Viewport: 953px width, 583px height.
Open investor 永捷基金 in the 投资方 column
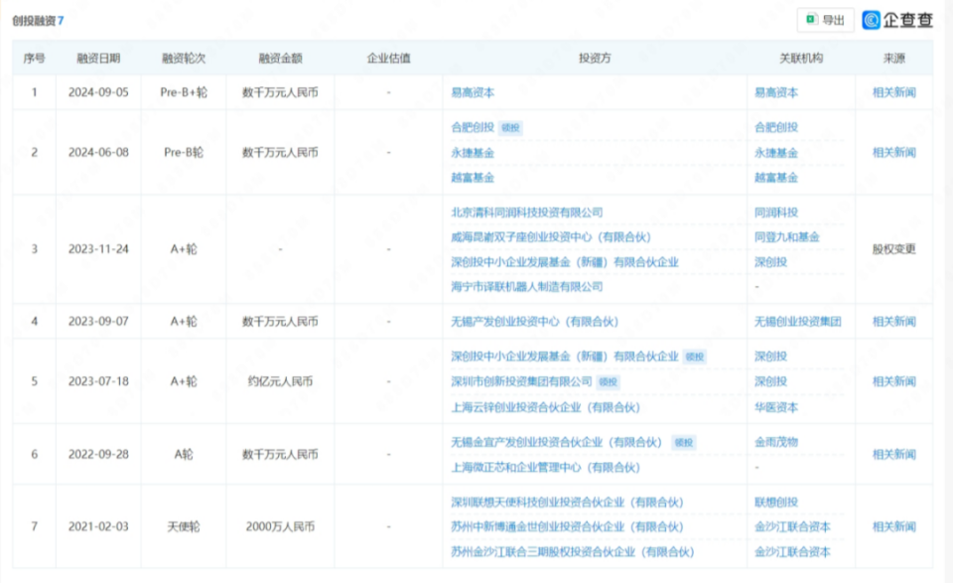(473, 153)
